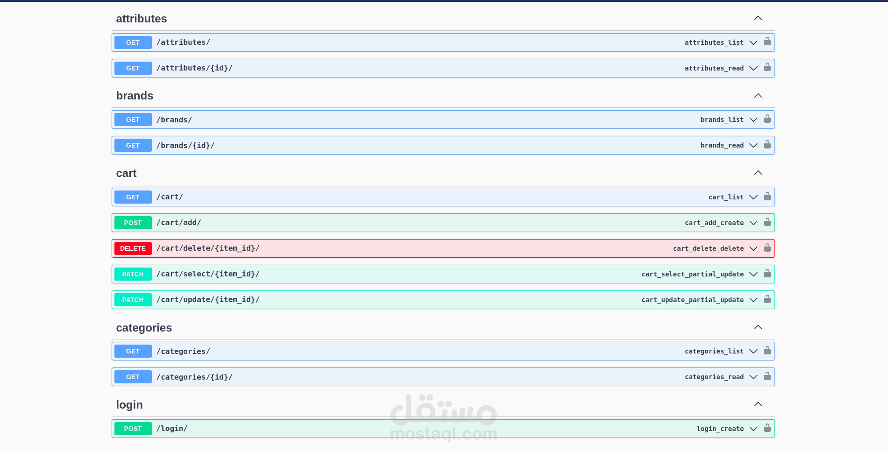Click the GET button for /brands/
The width and height of the screenshot is (888, 452).
click(133, 120)
